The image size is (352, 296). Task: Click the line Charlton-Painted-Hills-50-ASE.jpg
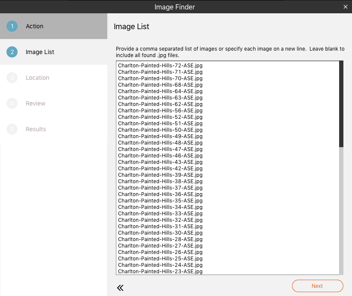(160, 130)
